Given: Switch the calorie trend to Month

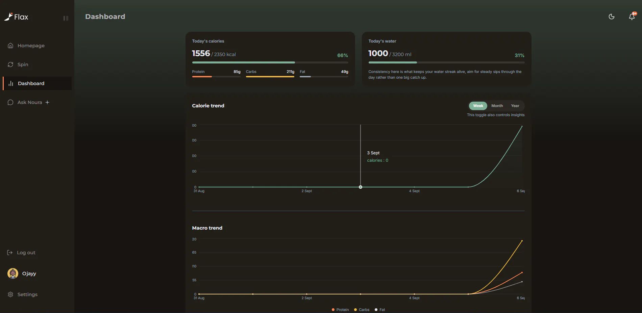Looking at the screenshot, I should (497, 106).
